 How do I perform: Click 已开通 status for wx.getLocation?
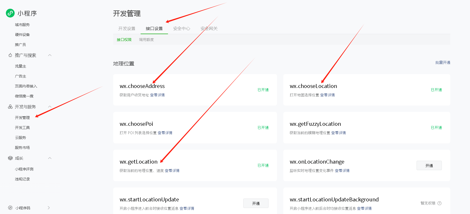[x=263, y=165]
